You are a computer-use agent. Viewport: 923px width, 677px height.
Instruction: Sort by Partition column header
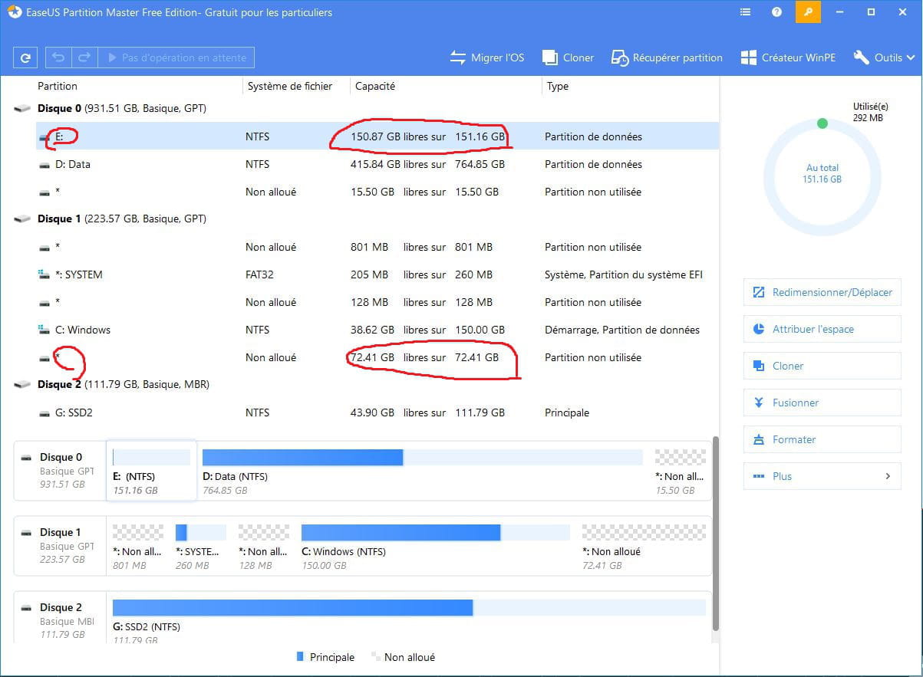pyautogui.click(x=58, y=87)
